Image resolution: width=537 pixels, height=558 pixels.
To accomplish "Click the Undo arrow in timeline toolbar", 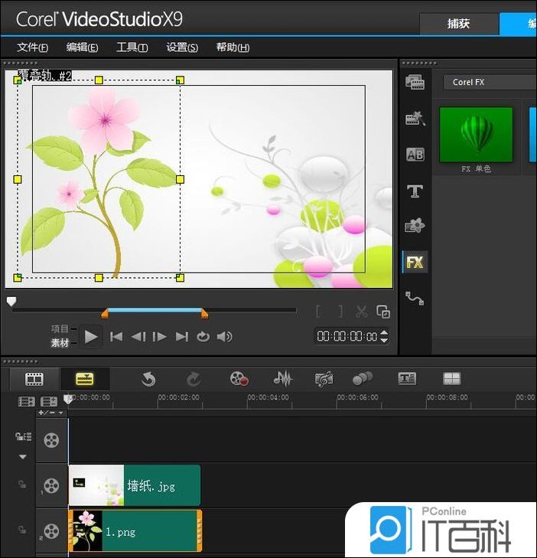I will 148,379.
